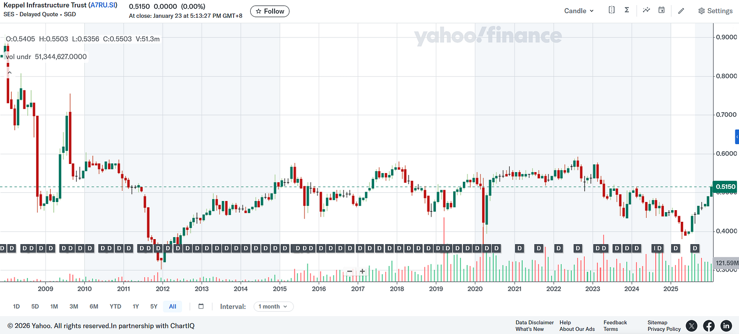
Task: Select the YTD range
Action: (115, 307)
